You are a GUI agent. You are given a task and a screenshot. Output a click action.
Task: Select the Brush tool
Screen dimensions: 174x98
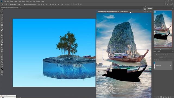pyautogui.click(x=2, y=32)
